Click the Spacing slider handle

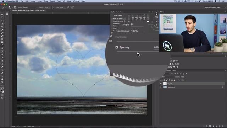tap(138, 53)
